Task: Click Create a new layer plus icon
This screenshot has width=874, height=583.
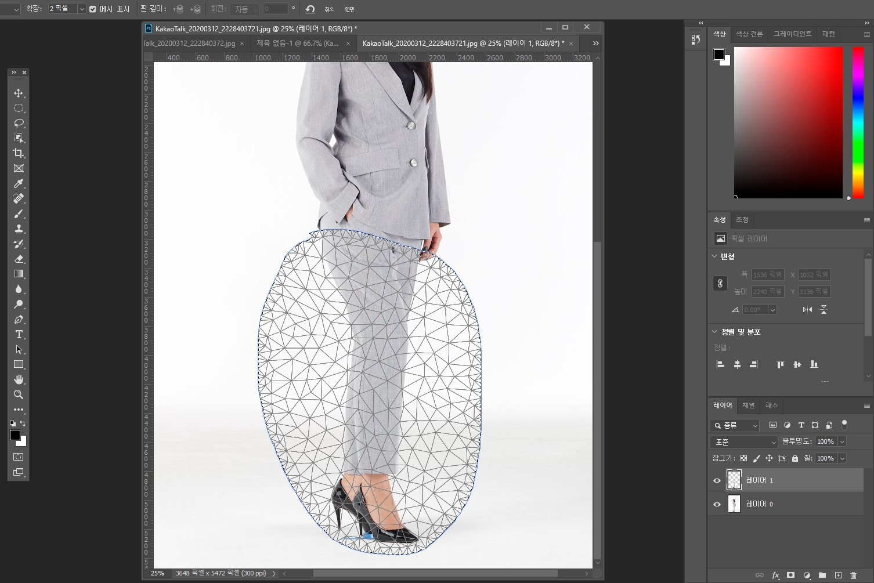Action: pos(838,575)
